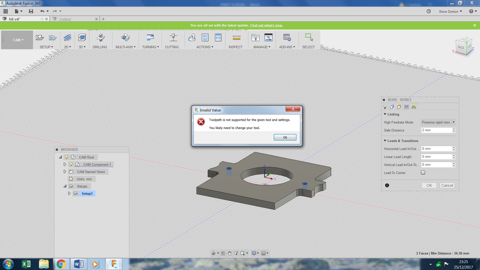Image resolution: width=480 pixels, height=270 pixels.
Task: Open the Job Status clock icon
Action: click(428, 11)
